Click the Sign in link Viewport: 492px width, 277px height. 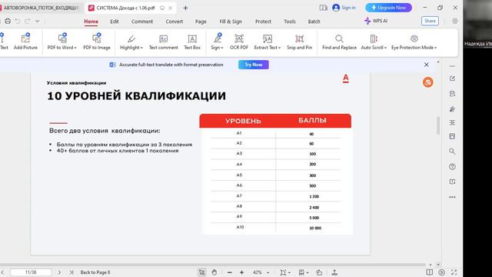point(344,8)
